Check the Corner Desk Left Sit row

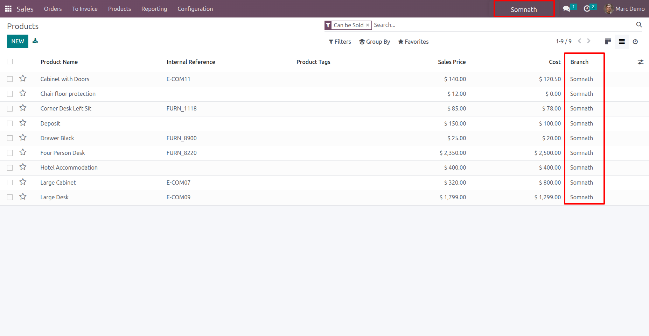coord(10,108)
